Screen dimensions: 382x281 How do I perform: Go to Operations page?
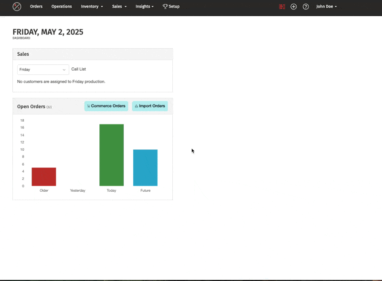click(62, 7)
